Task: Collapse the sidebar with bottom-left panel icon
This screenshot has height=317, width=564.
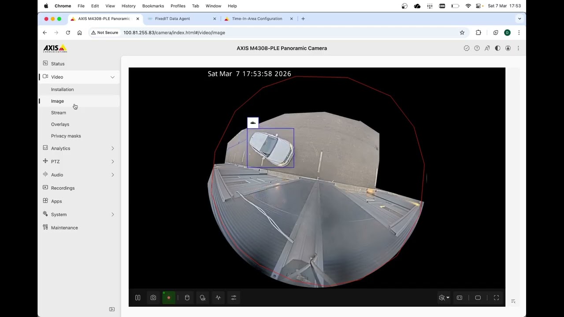Action: tap(112, 309)
